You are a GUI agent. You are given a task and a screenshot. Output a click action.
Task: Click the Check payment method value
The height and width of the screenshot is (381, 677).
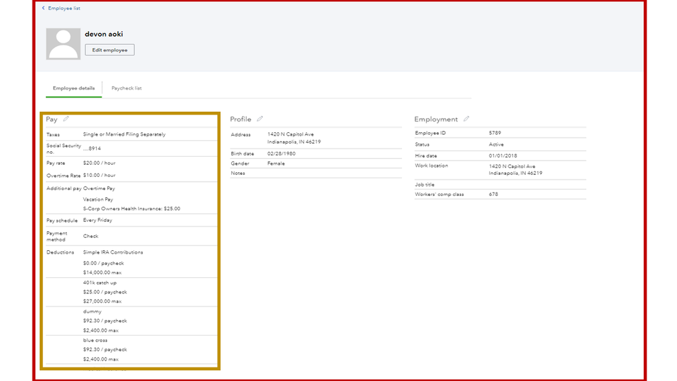(x=91, y=236)
